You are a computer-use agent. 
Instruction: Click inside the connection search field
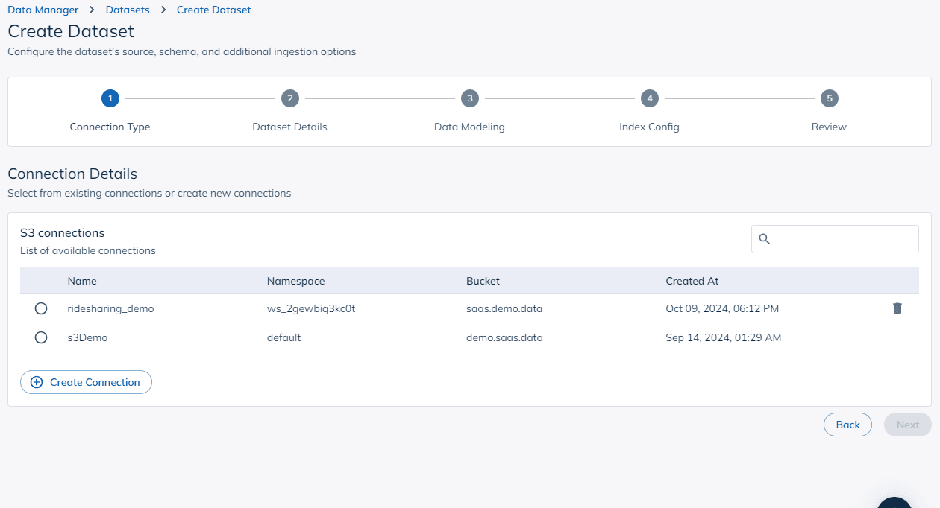(836, 239)
